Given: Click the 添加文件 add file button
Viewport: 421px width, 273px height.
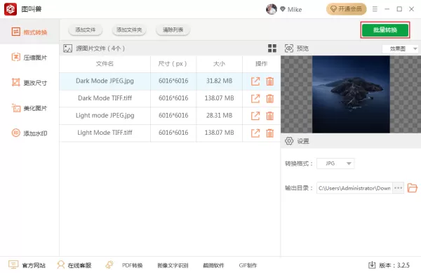Looking at the screenshot, I should (x=86, y=29).
